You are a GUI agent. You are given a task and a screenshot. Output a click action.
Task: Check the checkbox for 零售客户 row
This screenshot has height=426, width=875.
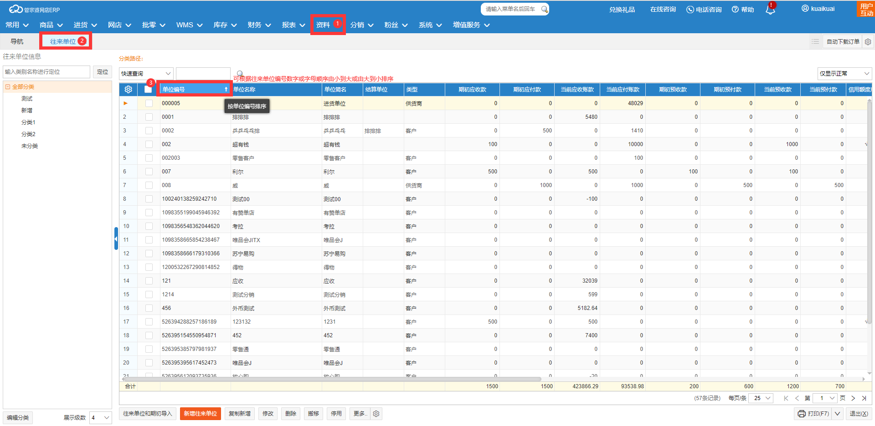149,158
